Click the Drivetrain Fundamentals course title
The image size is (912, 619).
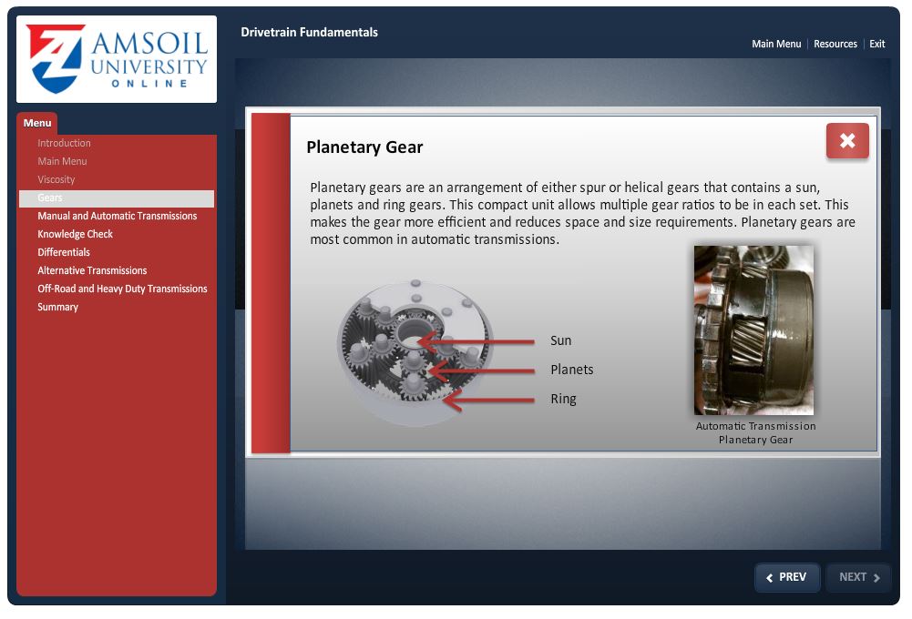click(310, 33)
